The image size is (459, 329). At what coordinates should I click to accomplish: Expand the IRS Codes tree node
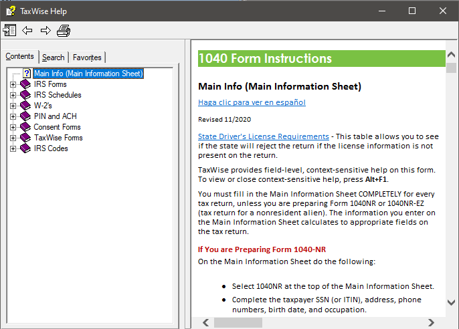(13, 148)
